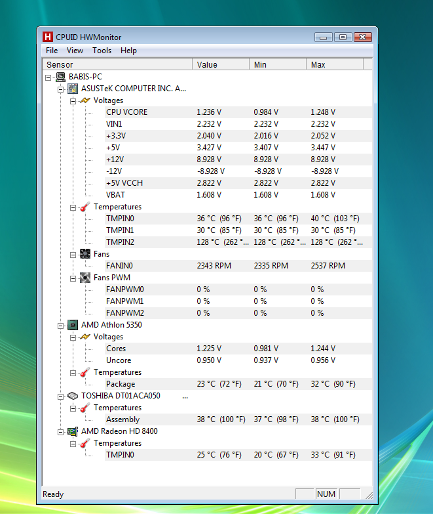Select the FANIN0 fan row

(x=238, y=266)
